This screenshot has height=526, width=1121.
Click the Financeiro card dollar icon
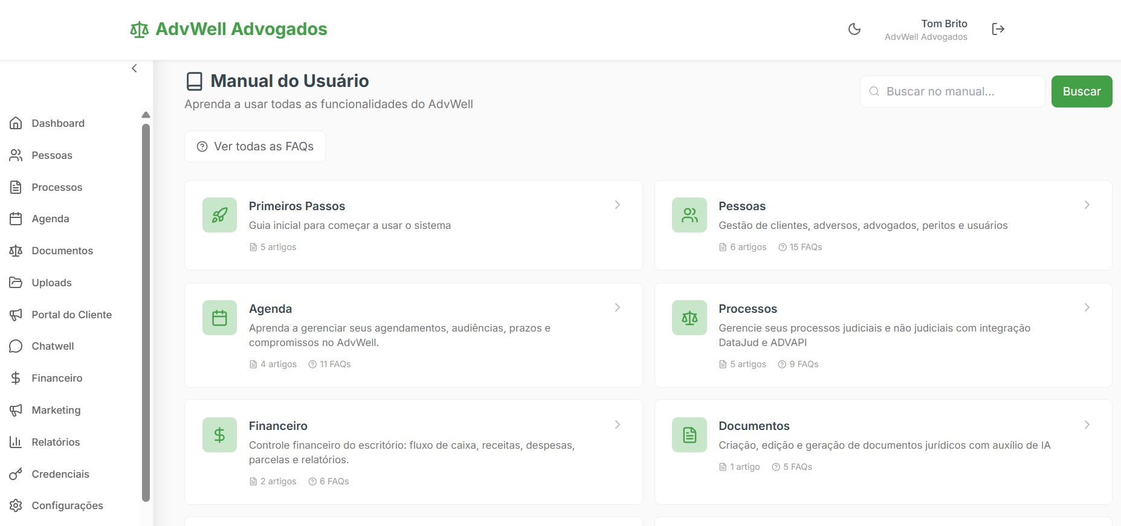pos(219,435)
